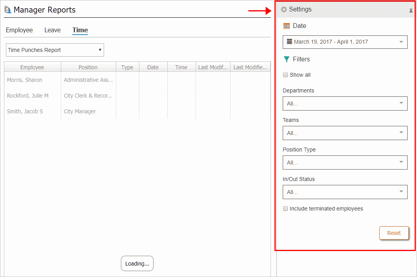Viewport: 417px width, 277px height.
Task: Click the small calendar icon in date range
Action: pyautogui.click(x=289, y=42)
